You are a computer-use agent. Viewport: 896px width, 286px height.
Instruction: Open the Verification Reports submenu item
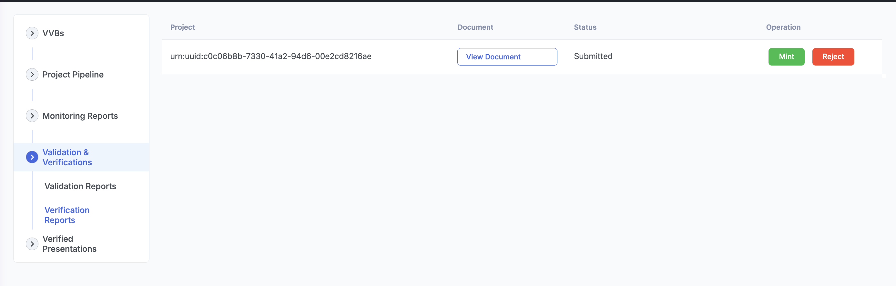[x=67, y=215]
